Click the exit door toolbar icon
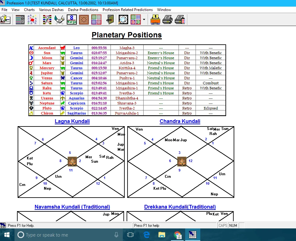 click(x=110, y=20)
